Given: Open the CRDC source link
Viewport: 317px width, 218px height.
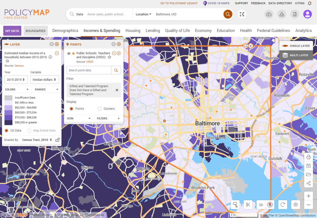Looking at the screenshot, I should pos(90,62).
